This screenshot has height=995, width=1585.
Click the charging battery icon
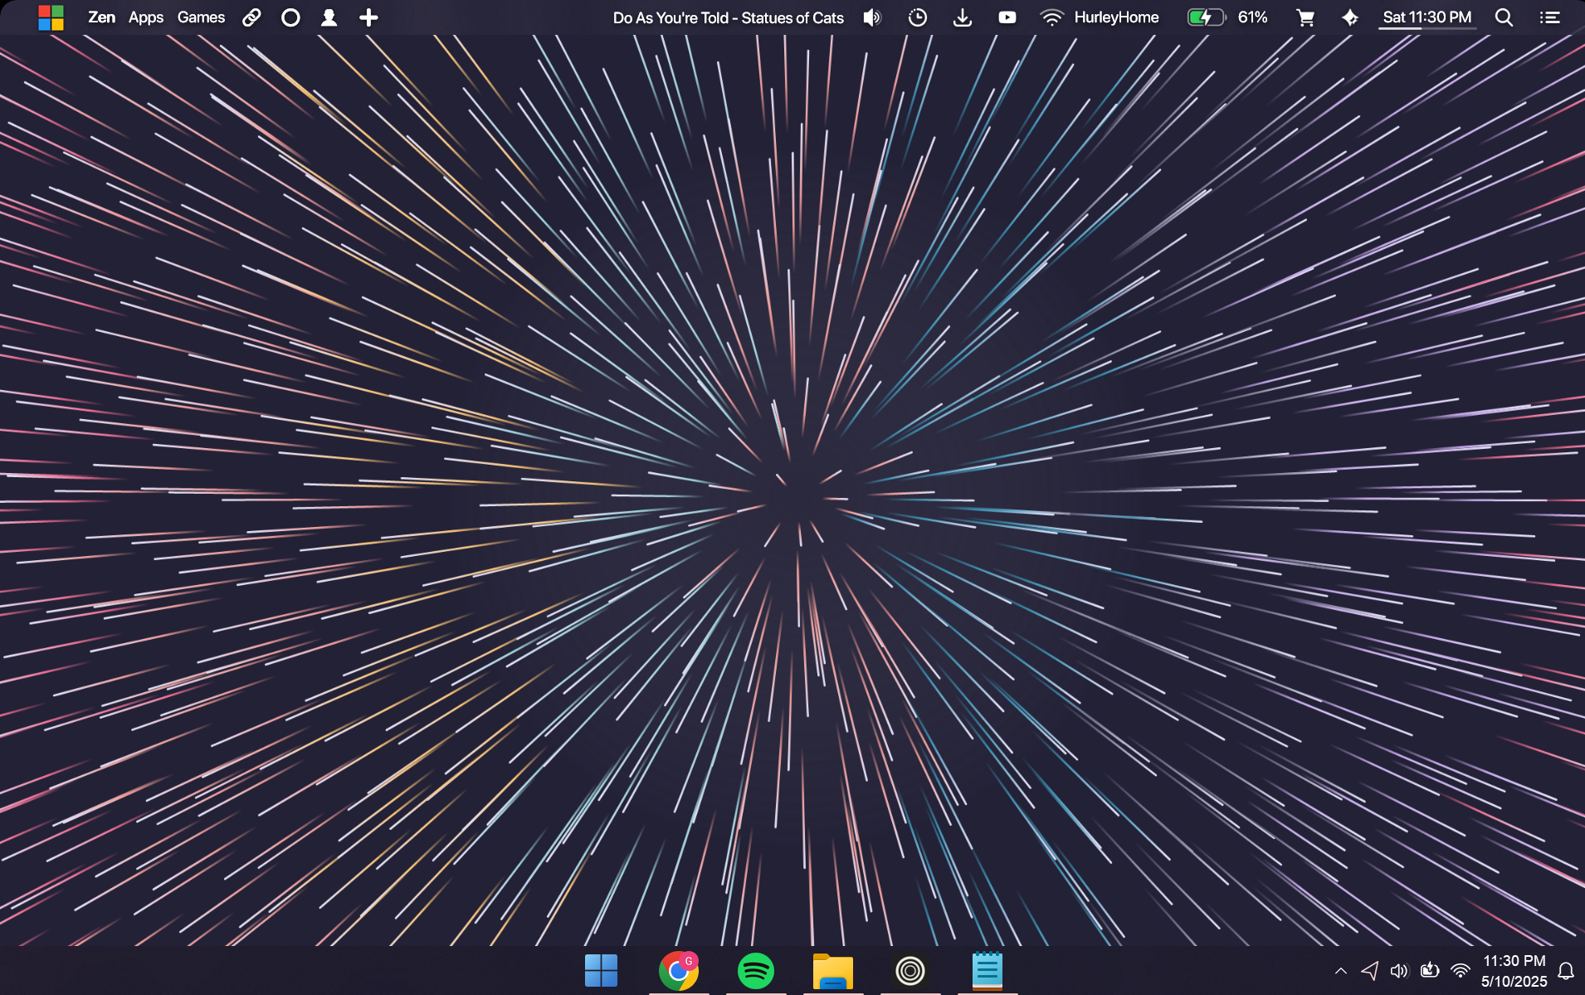(1207, 17)
